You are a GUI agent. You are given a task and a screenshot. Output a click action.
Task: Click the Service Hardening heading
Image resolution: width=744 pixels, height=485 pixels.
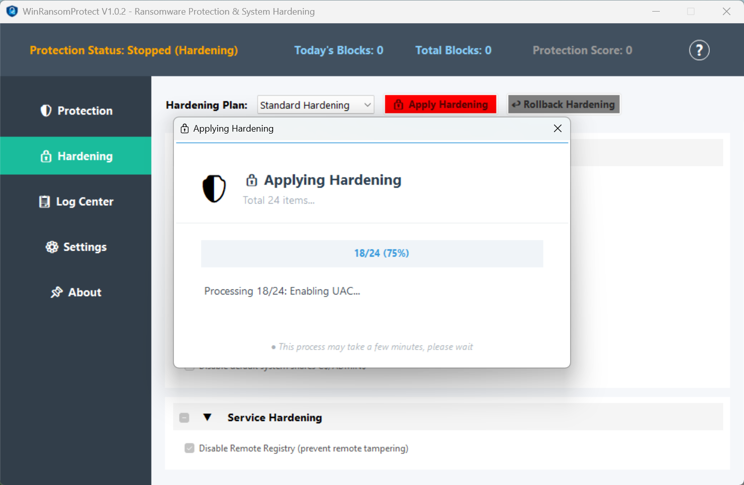(275, 417)
